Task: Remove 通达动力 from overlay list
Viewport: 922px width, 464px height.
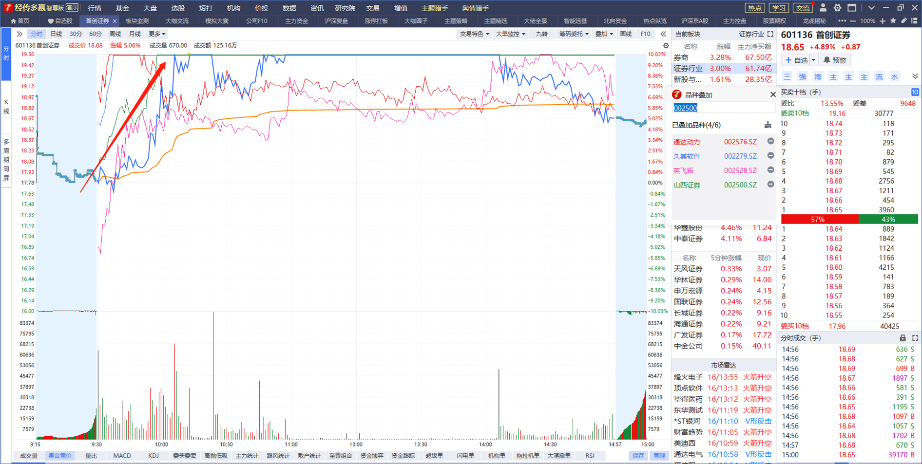Action: [770, 141]
